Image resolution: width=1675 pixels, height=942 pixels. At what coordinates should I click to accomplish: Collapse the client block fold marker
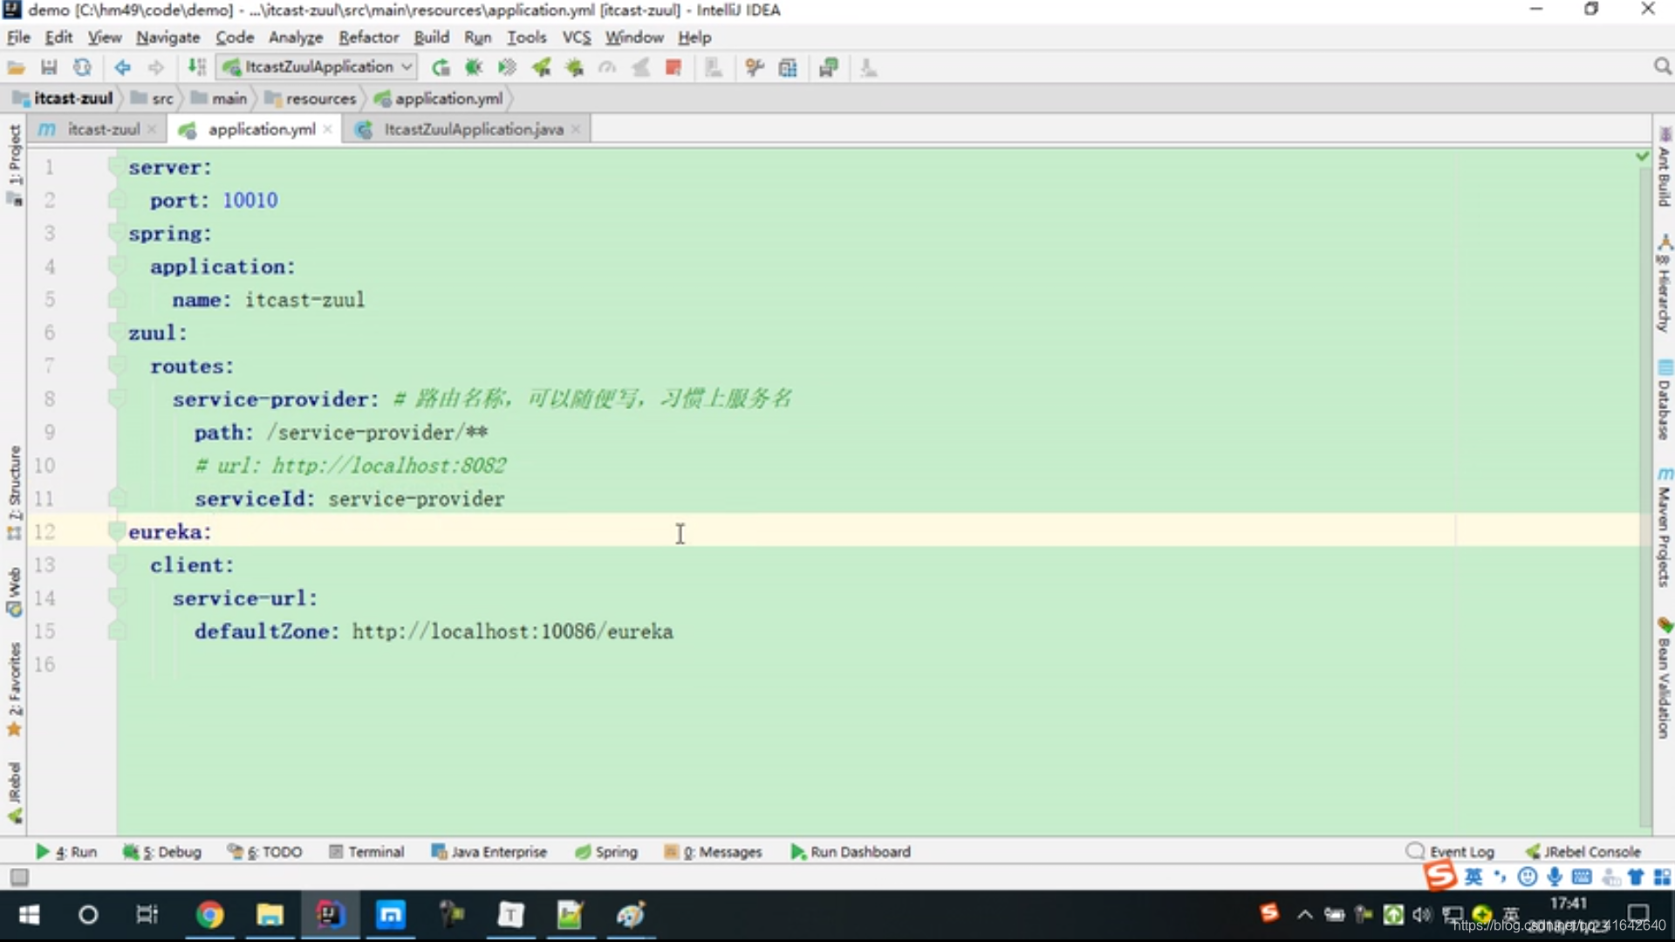tap(115, 564)
